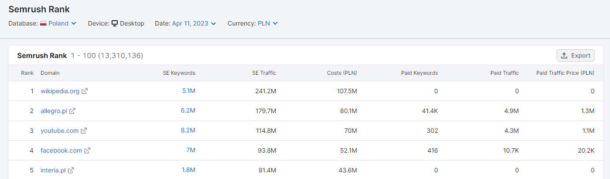This screenshot has height=179, width=610.
Task: Click the Poland flag icon
Action: point(43,23)
